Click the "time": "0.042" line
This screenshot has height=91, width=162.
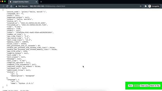[14, 27]
